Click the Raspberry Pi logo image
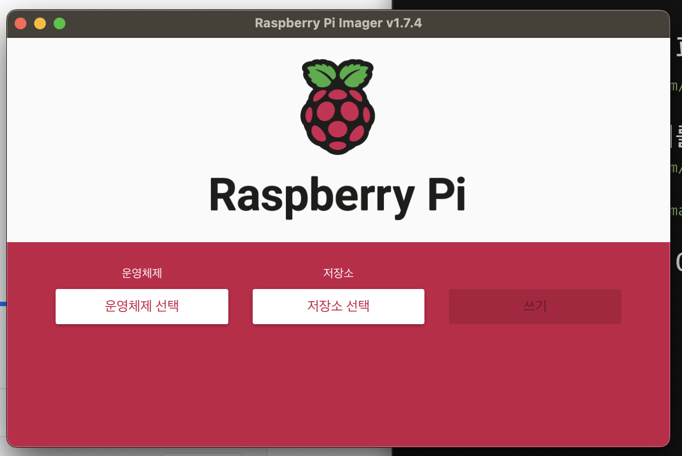Screen dimensions: 682x456 pyautogui.click(x=338, y=106)
